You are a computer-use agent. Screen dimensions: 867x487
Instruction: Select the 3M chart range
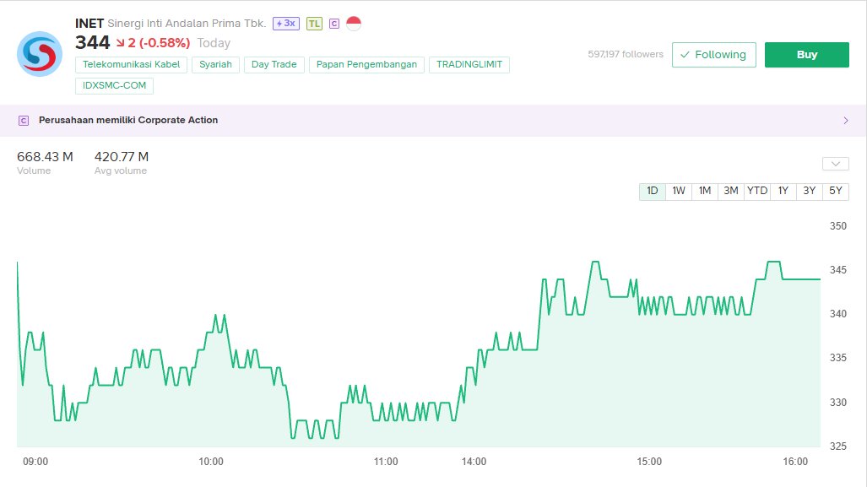coord(731,192)
